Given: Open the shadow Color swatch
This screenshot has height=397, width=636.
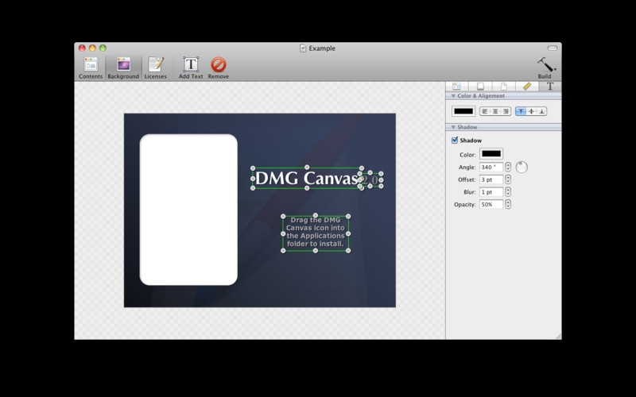Looking at the screenshot, I should coord(491,154).
